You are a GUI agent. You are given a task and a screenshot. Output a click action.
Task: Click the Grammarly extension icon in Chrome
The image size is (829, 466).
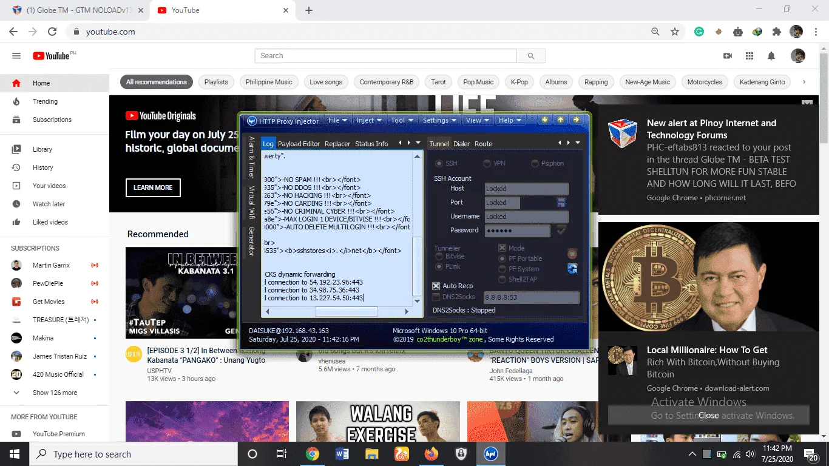pos(699,32)
